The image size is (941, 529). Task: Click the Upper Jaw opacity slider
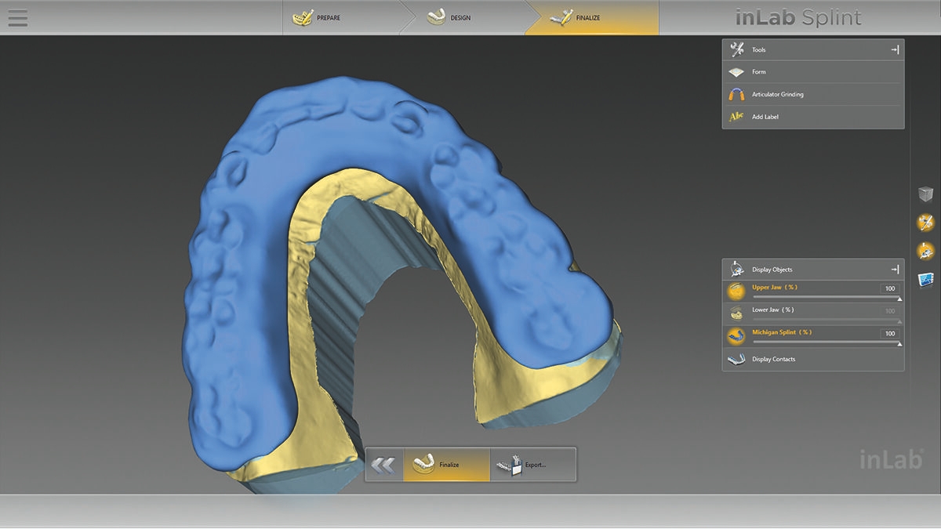click(x=826, y=298)
